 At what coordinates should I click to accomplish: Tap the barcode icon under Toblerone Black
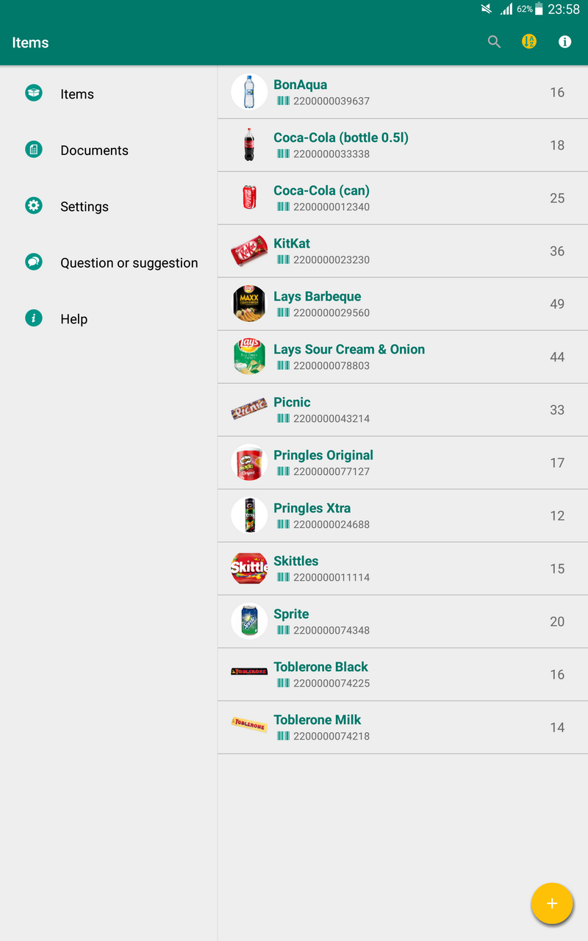pos(283,683)
